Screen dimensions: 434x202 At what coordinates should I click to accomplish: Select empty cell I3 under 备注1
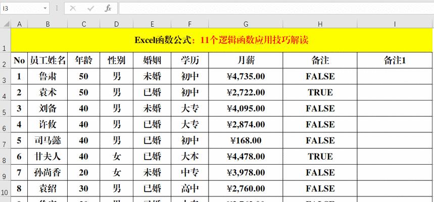pos(395,76)
